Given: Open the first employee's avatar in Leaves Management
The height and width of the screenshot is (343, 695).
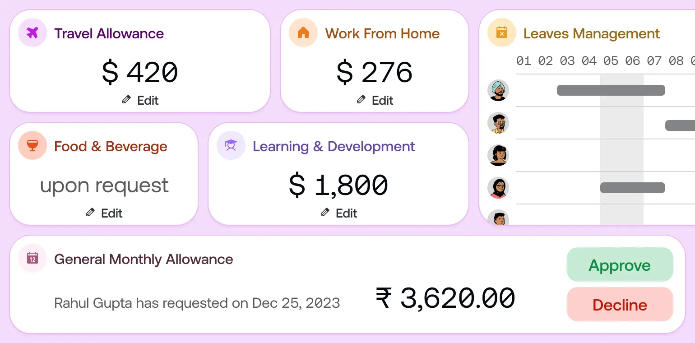Looking at the screenshot, I should tap(498, 90).
